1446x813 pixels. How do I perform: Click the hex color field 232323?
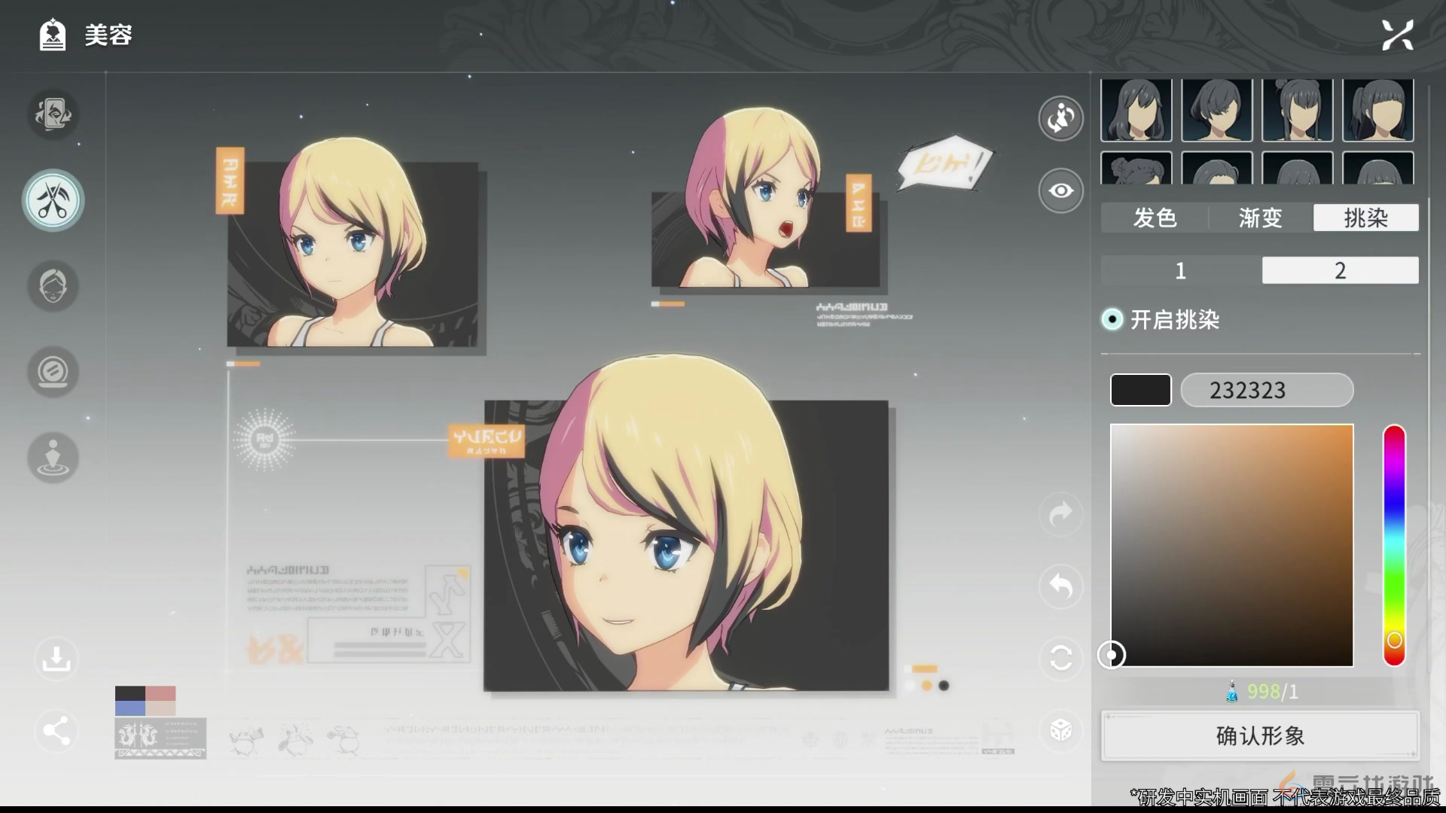(x=1266, y=390)
